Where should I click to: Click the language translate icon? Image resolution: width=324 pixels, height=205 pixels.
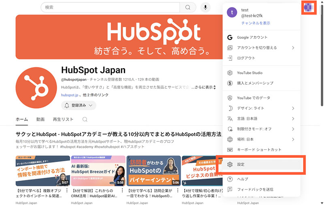pos(230,119)
